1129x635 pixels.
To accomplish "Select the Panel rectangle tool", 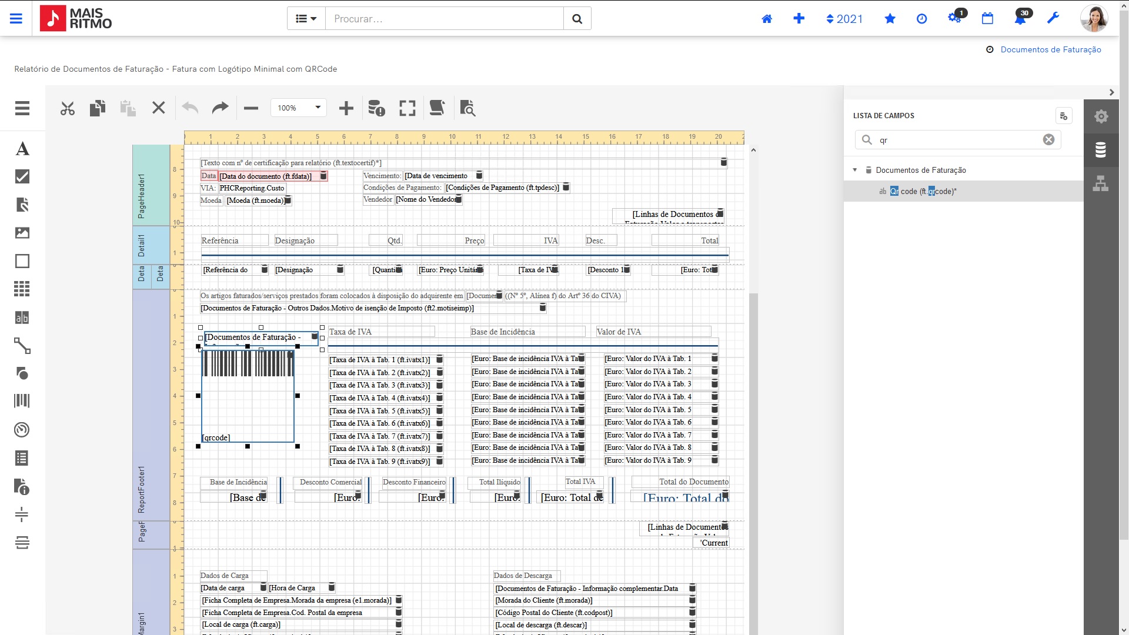I will click(22, 261).
